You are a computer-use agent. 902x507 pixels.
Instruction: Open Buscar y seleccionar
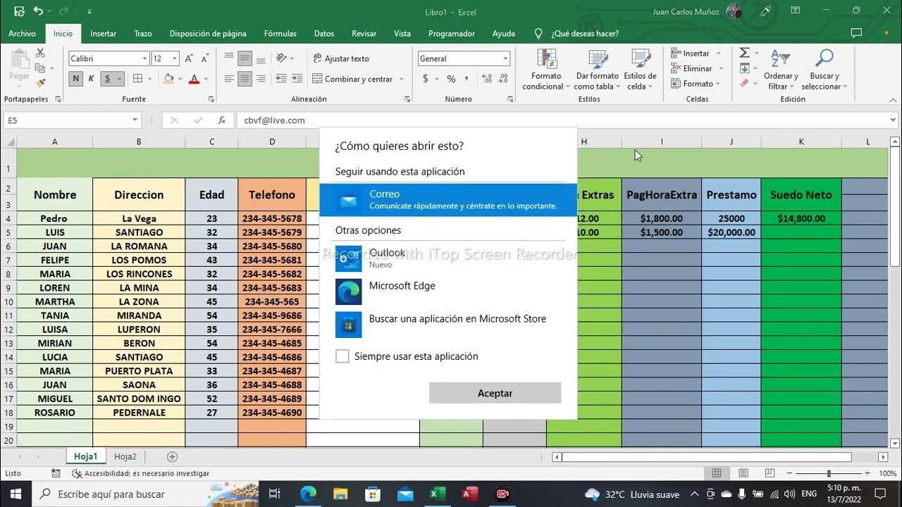tap(824, 70)
